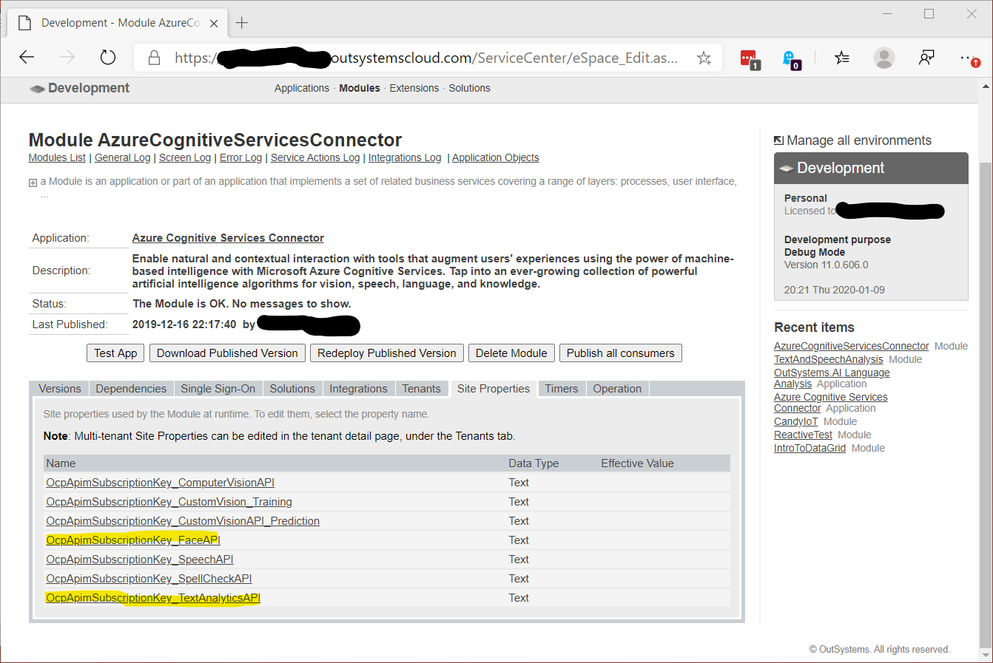993x663 pixels.
Task: Close the Development - Module browser tab
Action: point(214,24)
